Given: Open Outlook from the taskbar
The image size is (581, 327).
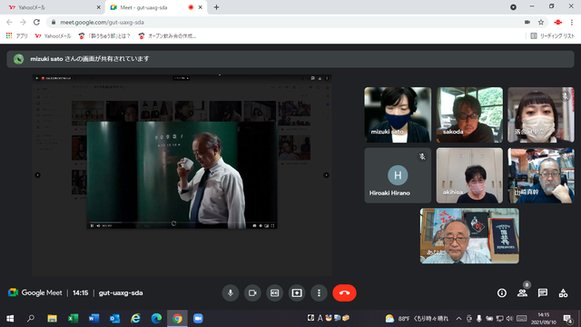Looking at the screenshot, I should pos(114,319).
